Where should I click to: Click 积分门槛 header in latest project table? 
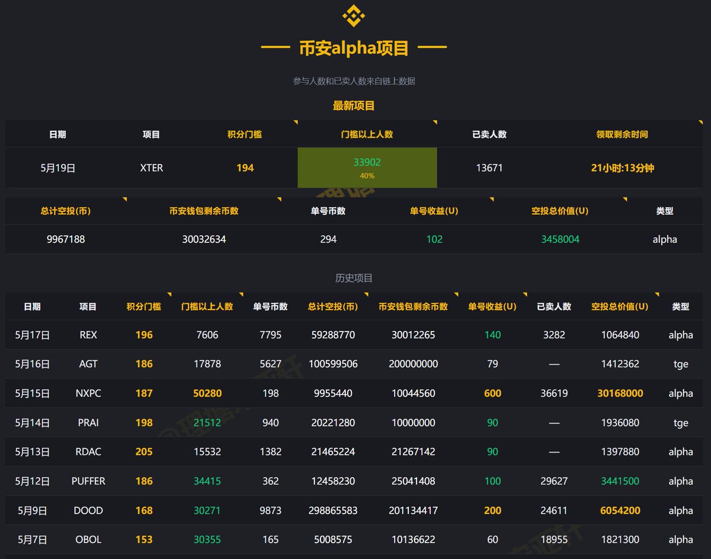(x=245, y=134)
